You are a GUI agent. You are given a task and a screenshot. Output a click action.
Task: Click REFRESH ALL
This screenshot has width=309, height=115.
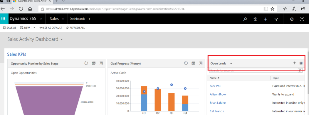tap(75, 28)
